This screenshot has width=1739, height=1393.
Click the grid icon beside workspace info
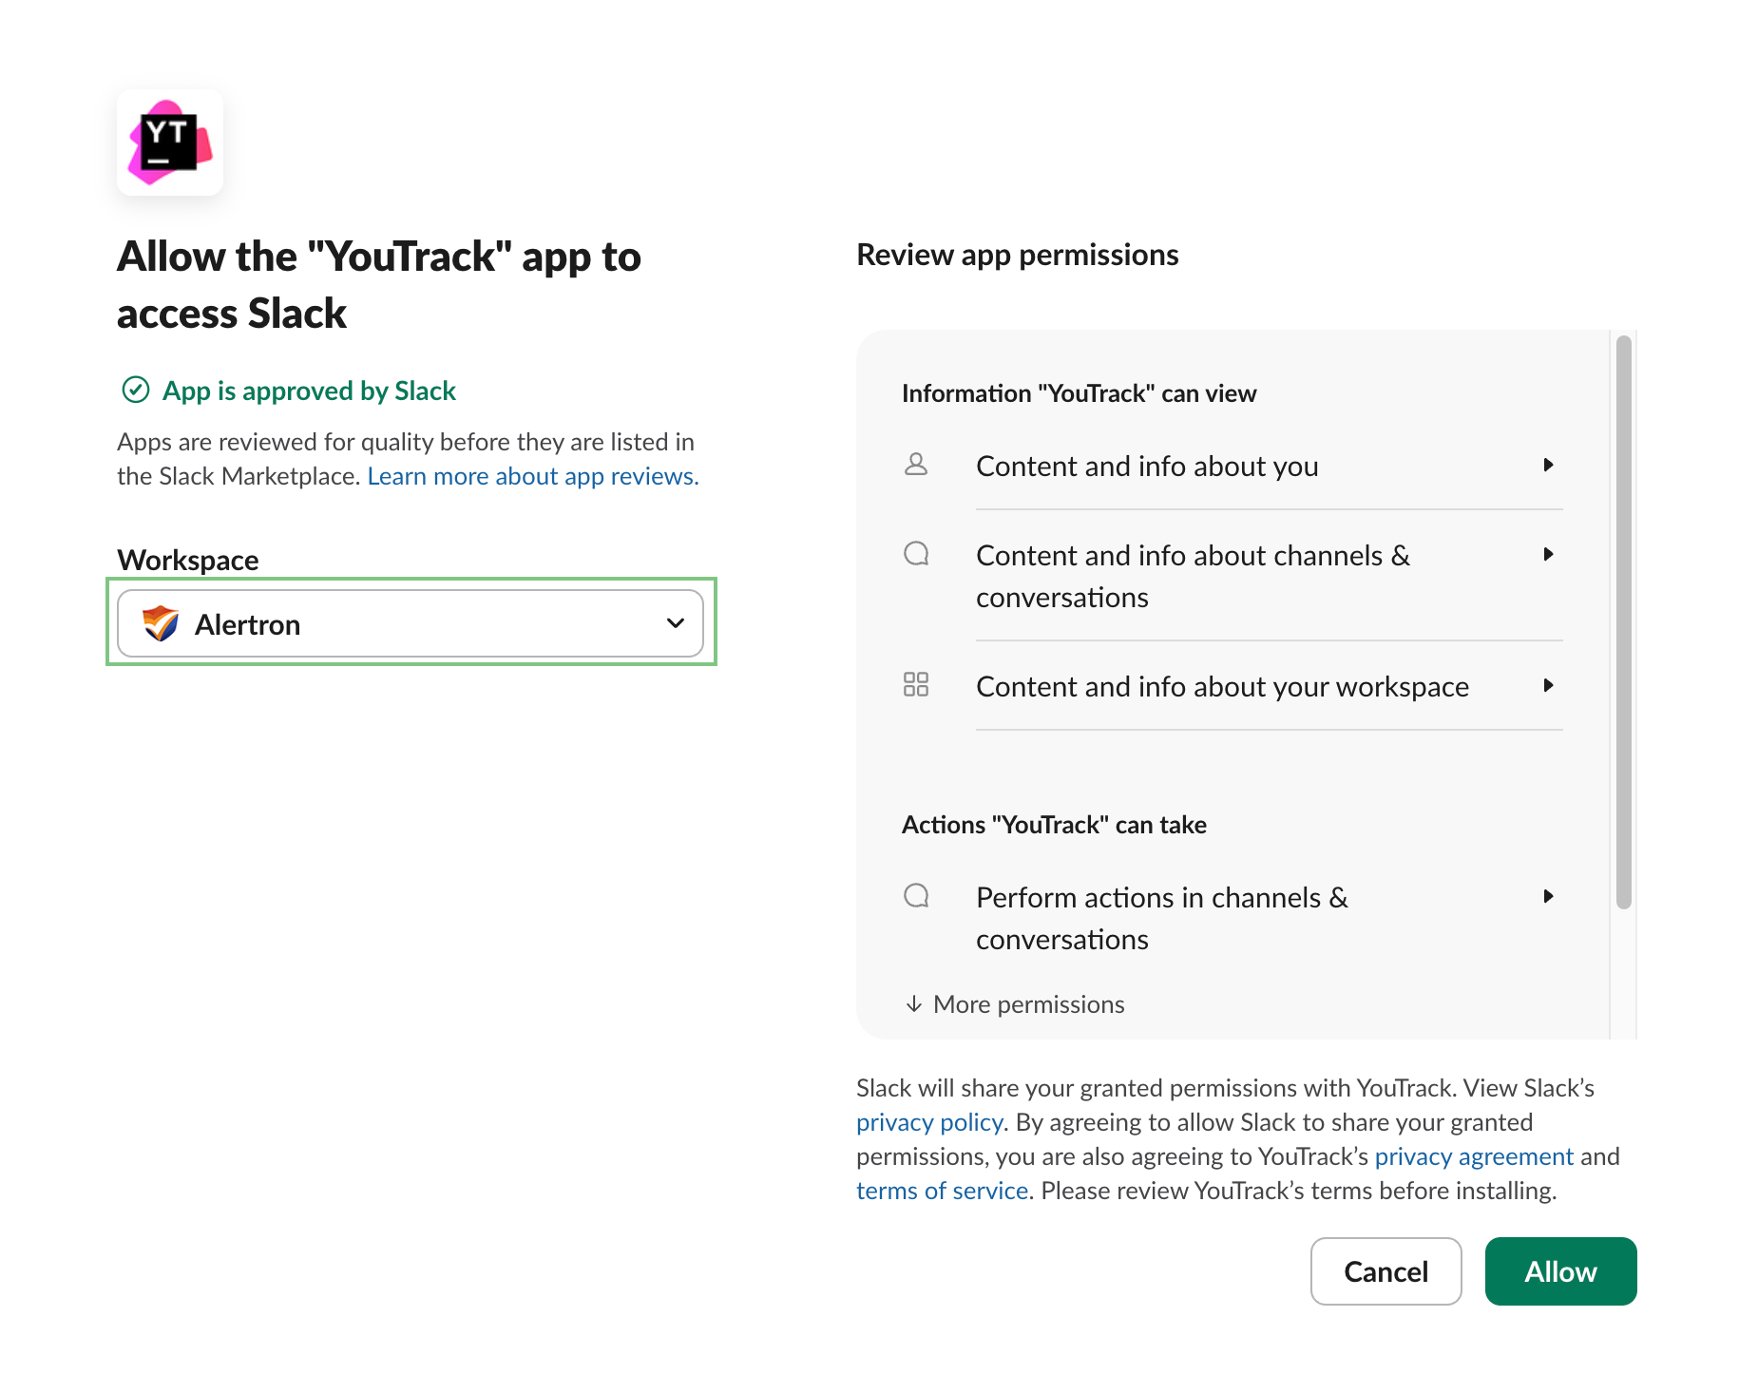tap(916, 685)
